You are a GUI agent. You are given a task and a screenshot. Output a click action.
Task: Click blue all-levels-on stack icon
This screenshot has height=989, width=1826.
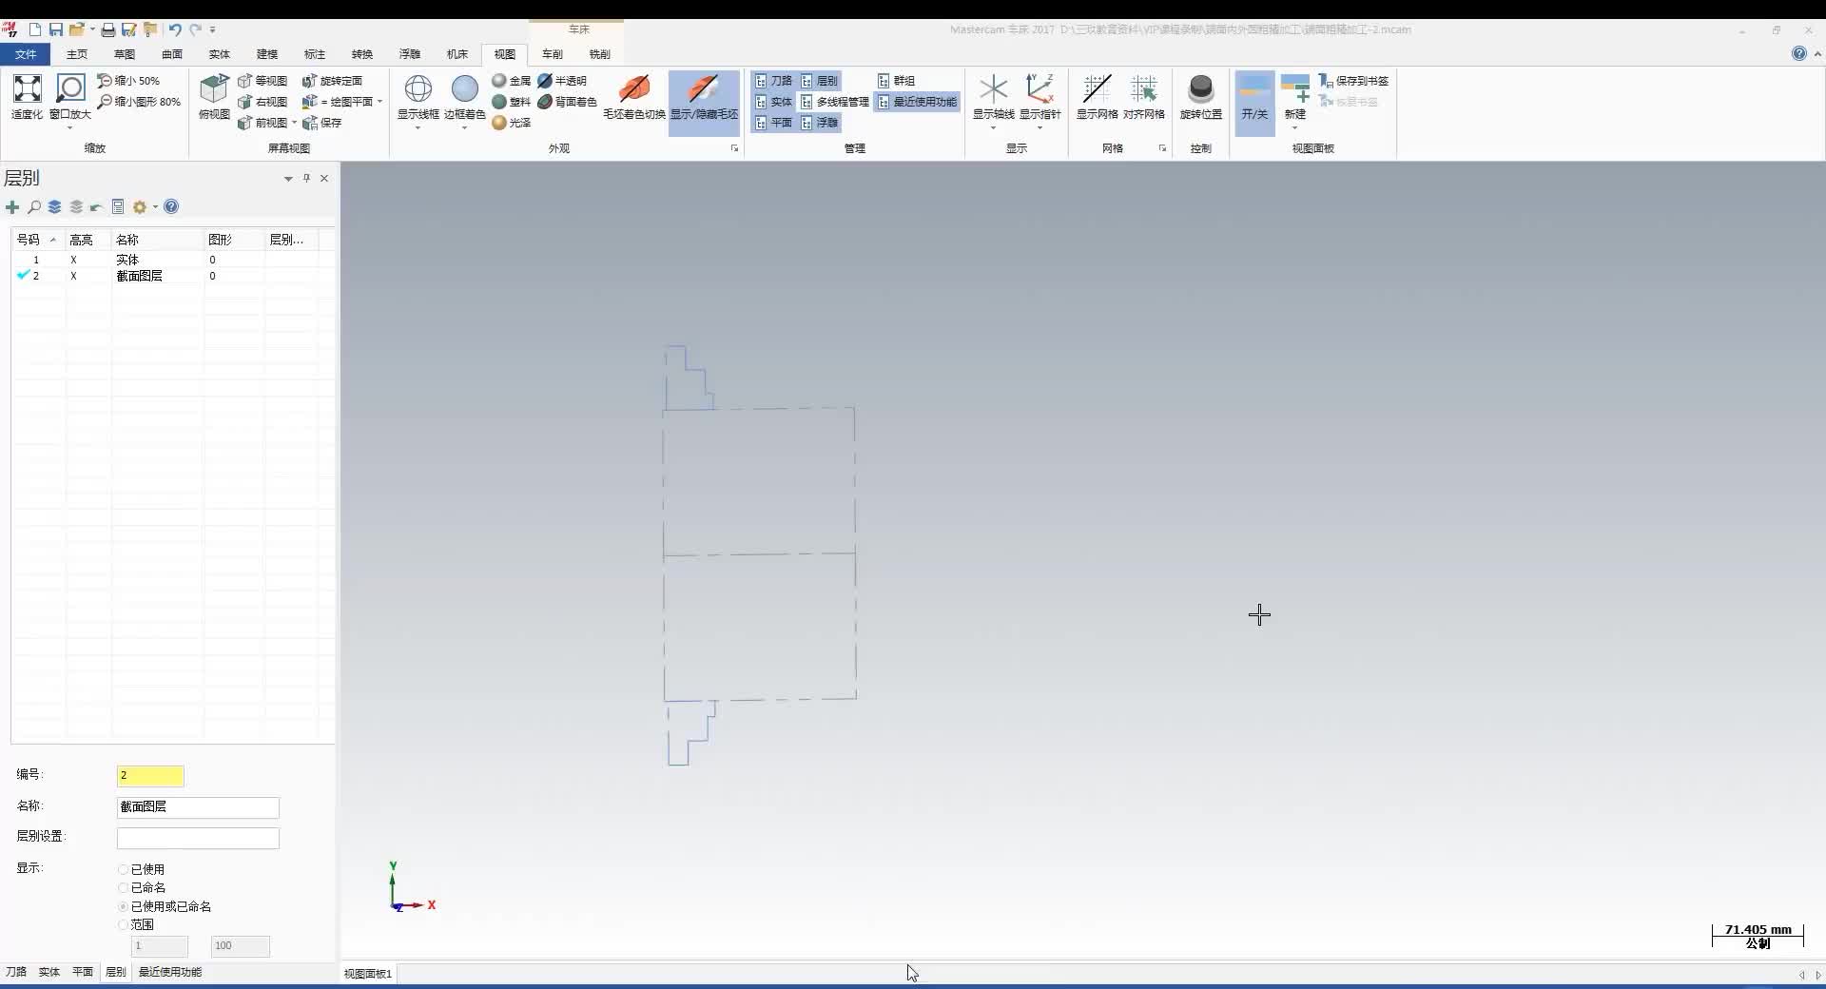(55, 206)
